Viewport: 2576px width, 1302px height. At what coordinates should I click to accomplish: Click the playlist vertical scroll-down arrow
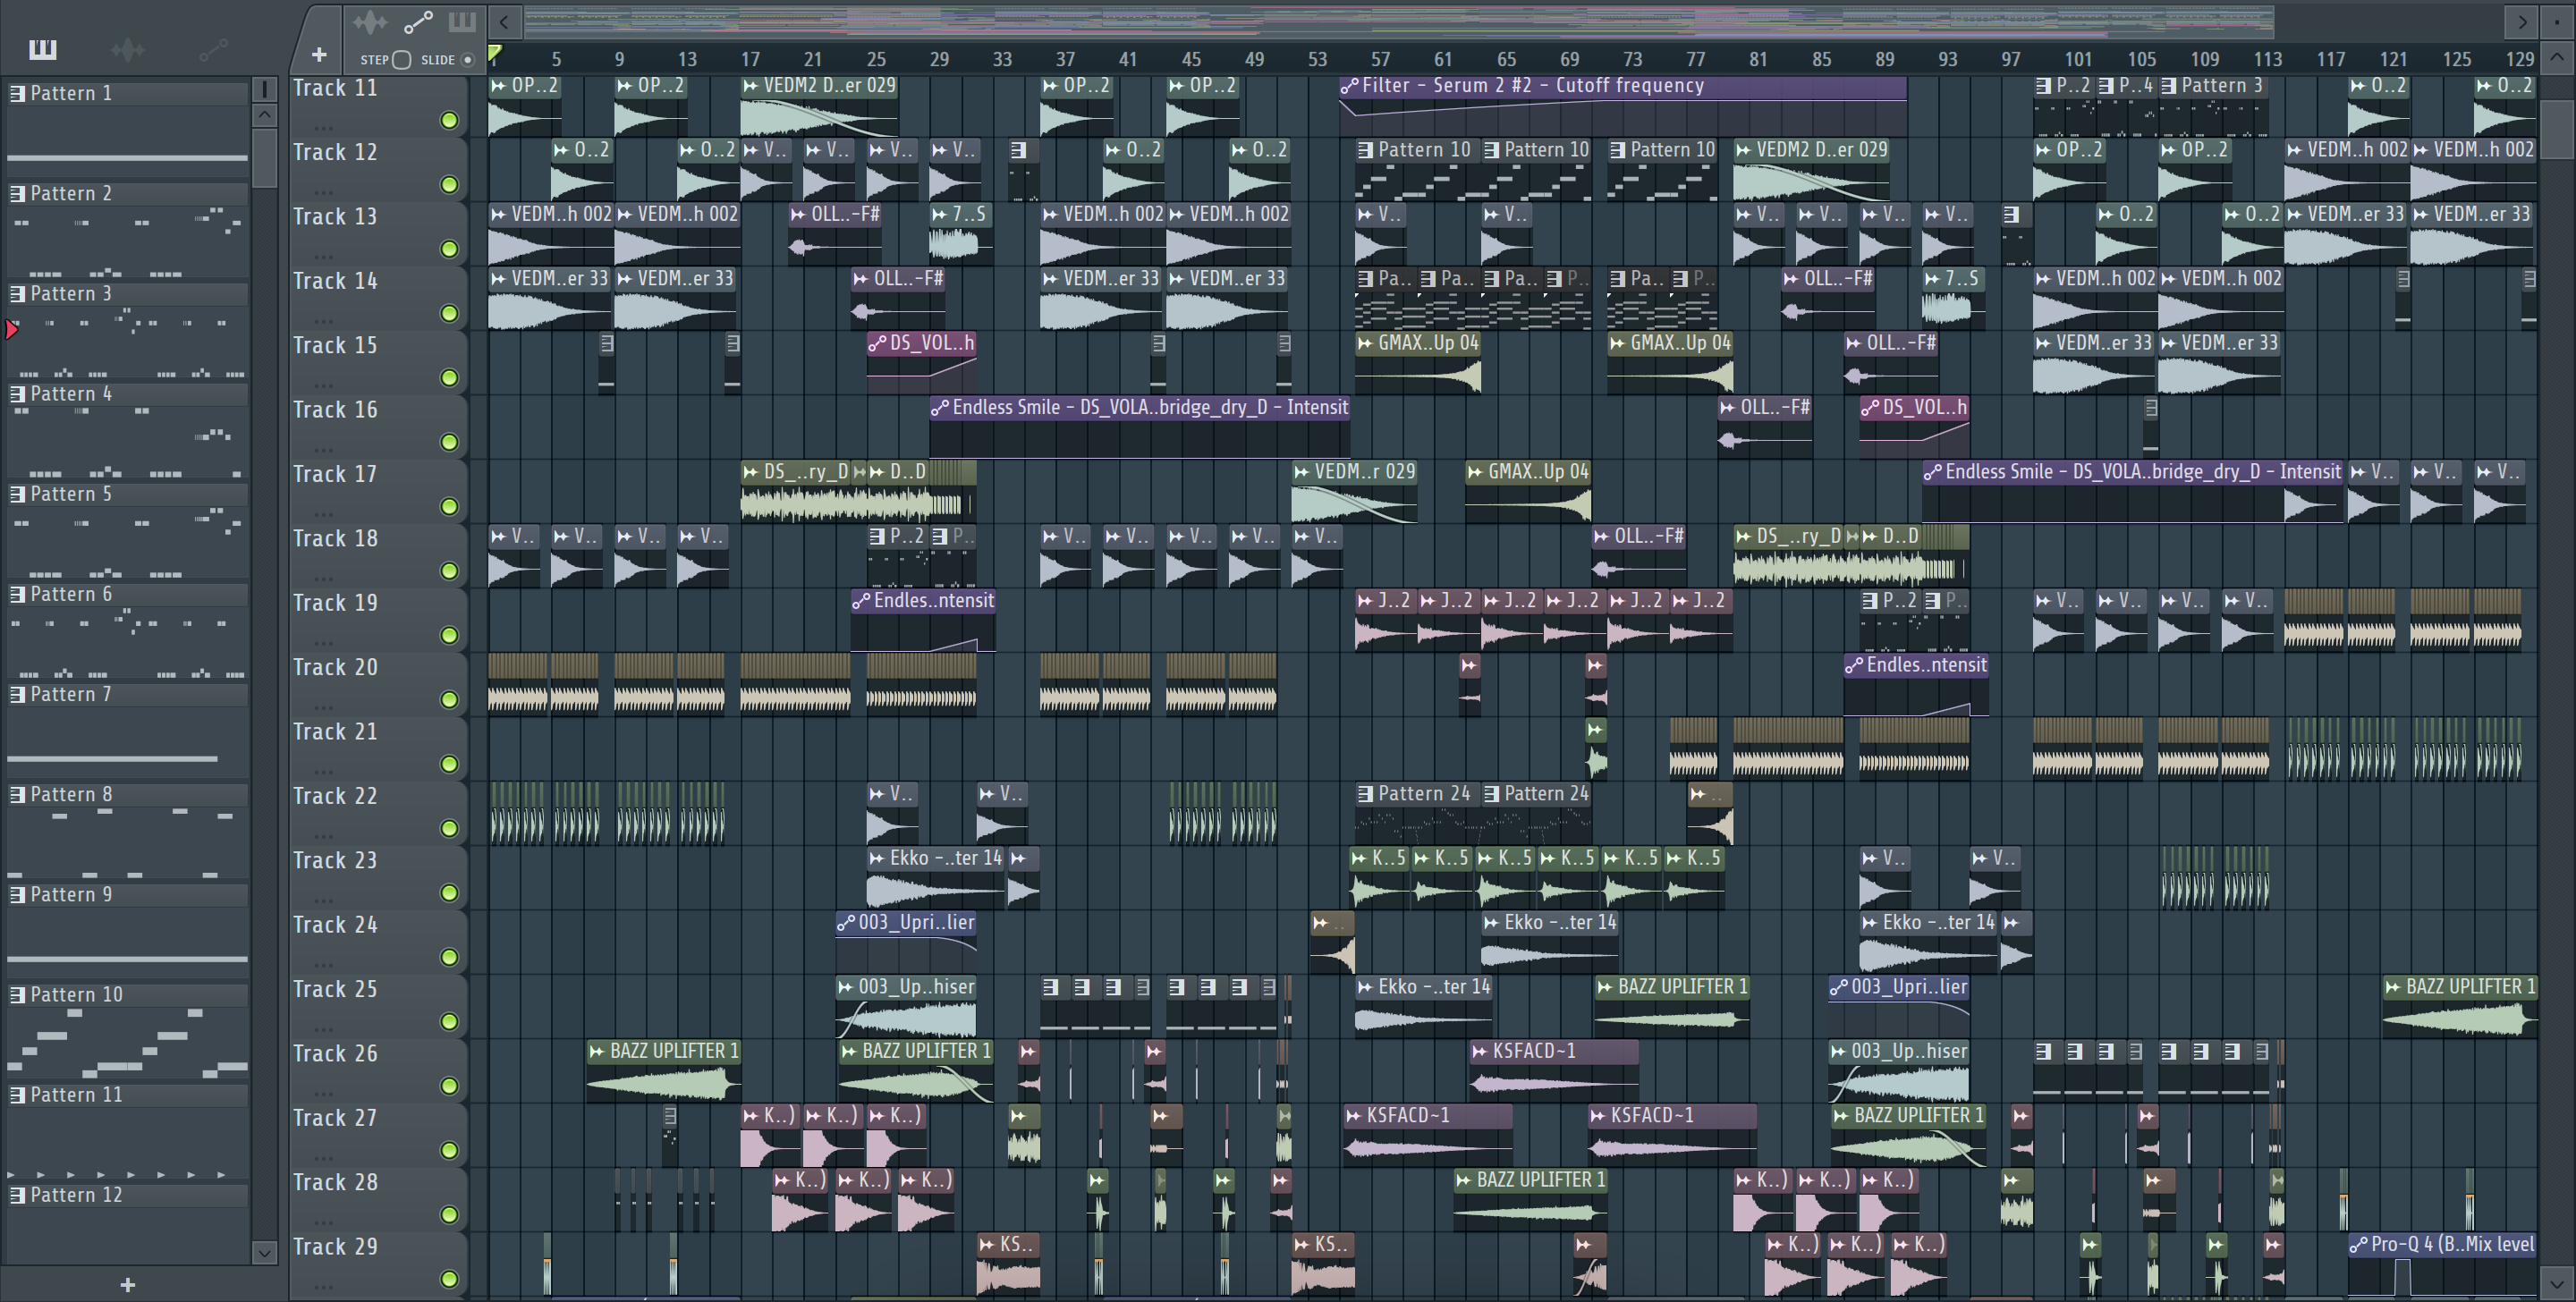[x=2556, y=1283]
